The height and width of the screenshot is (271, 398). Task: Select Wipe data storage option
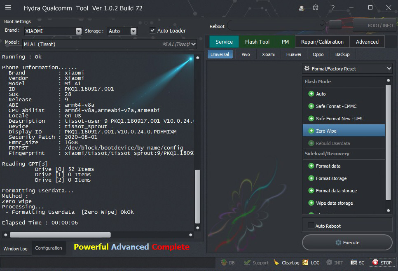click(334, 203)
